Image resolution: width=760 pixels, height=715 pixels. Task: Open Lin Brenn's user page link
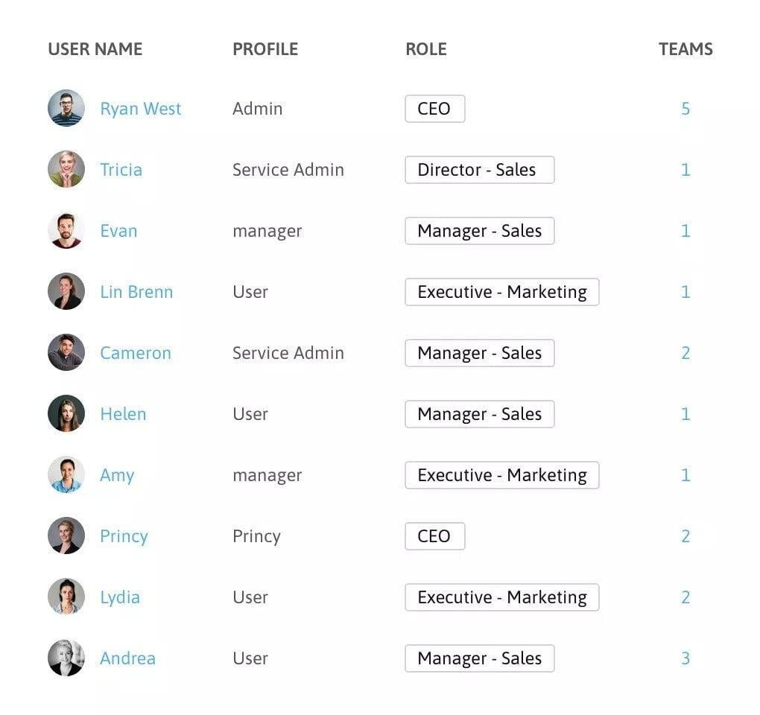click(136, 292)
